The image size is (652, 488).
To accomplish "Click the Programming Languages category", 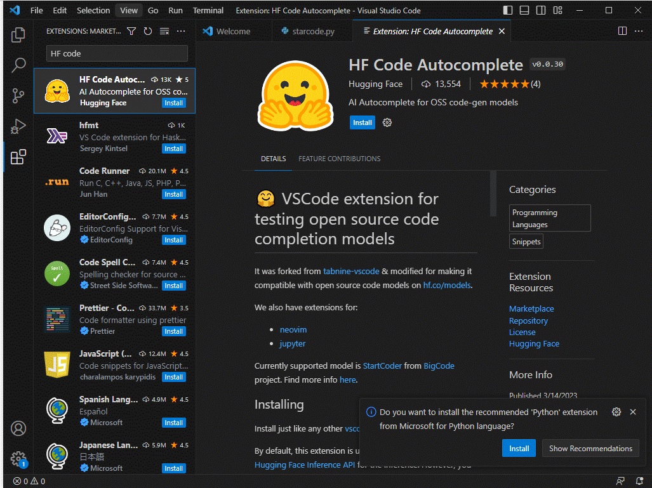I will 550,218.
